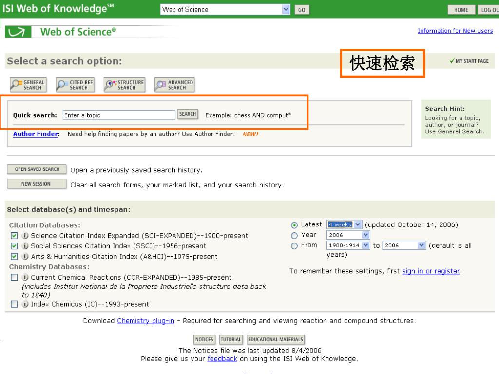Click 'Example: chess AND comput*' text

tap(248, 115)
